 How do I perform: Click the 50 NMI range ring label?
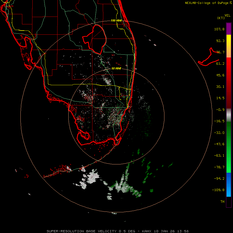116,68
